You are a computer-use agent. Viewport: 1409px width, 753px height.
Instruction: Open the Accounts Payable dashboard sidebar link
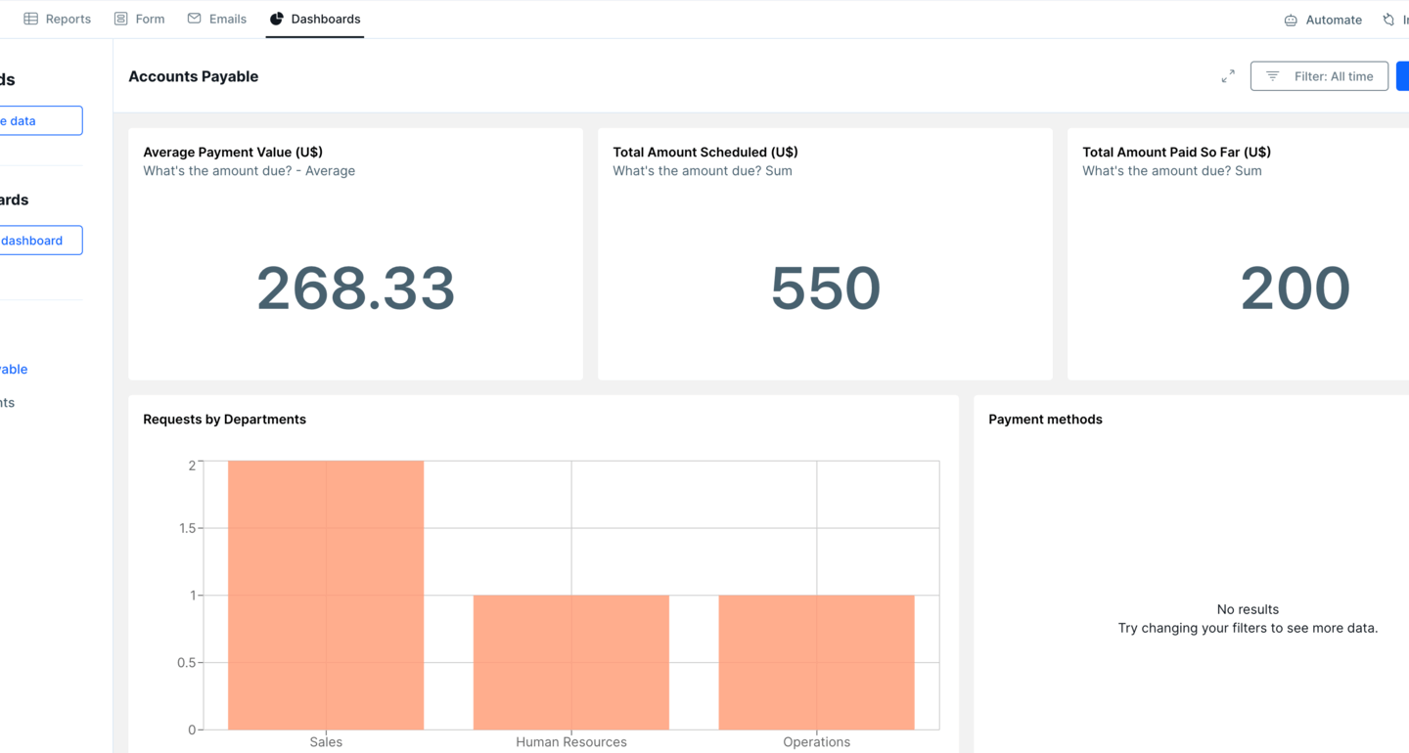click(x=14, y=369)
